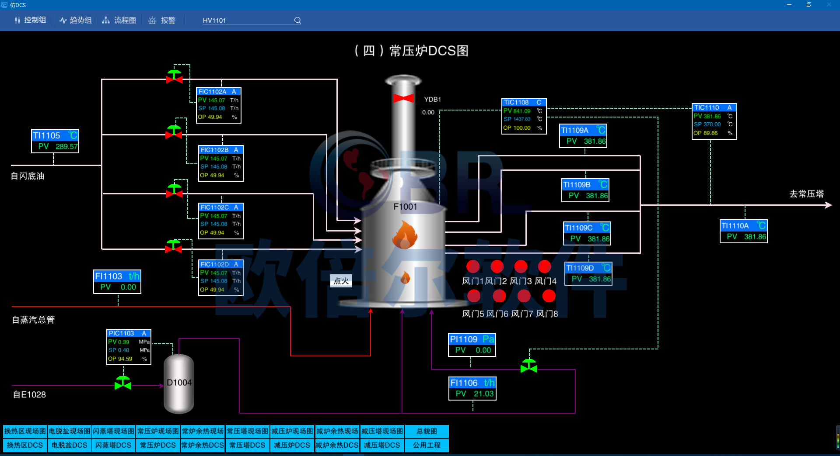Click the FIC1102D control valve icon

[x=174, y=246]
